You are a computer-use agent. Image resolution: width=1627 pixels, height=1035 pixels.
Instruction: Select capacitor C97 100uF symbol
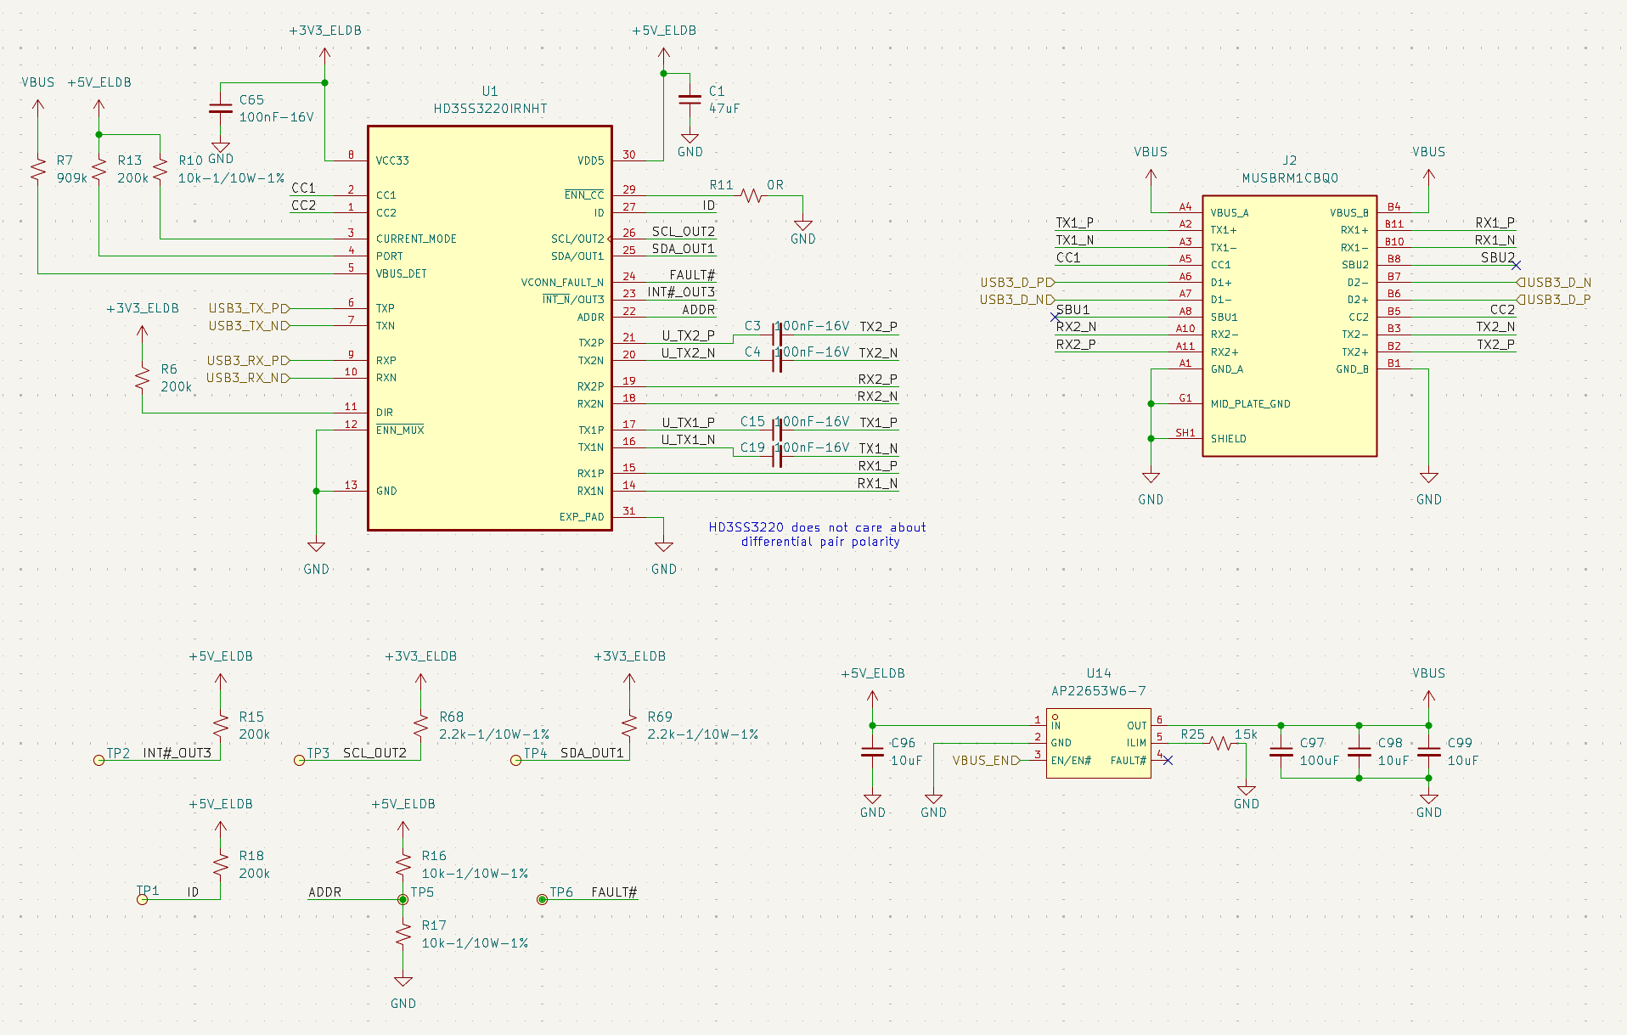(x=1281, y=751)
